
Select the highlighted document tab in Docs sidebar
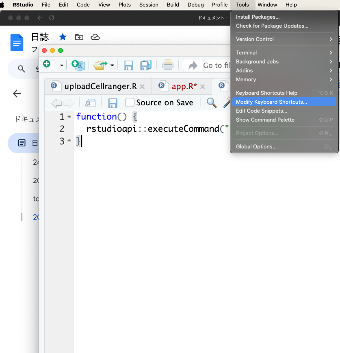click(x=23, y=143)
